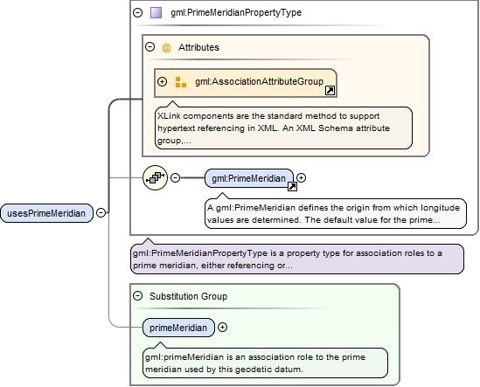Collapse the gml:PrimeMeridianPropertyType box
480x387 pixels.
[138, 12]
